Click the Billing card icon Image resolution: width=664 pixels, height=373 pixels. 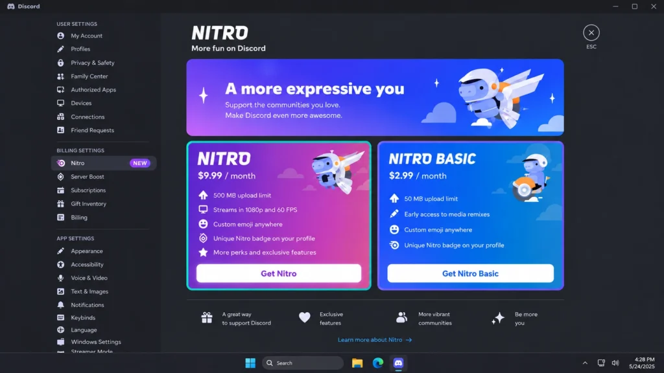[60, 218]
